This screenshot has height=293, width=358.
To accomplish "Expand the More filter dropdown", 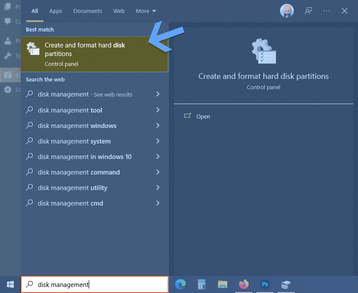I will click(x=146, y=11).
